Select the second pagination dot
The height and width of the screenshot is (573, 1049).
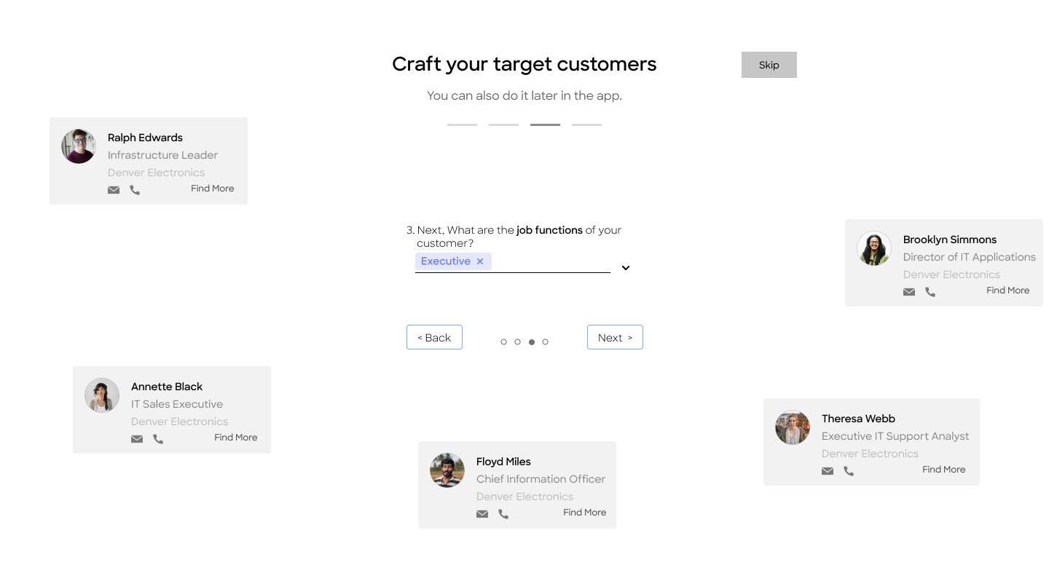point(517,341)
